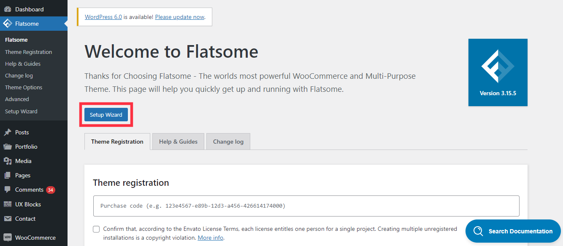Go to Pages menu

point(34,175)
